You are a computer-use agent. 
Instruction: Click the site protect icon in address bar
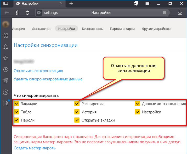coord(39,12)
